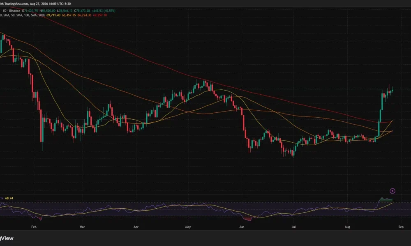Viewport: 411px width, 246px height.
Task: Click the 1D Binance symbol legend
Action: tap(11, 11)
